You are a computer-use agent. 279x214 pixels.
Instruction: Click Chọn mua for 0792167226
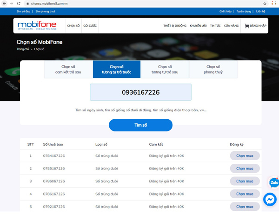pyautogui.click(x=245, y=207)
